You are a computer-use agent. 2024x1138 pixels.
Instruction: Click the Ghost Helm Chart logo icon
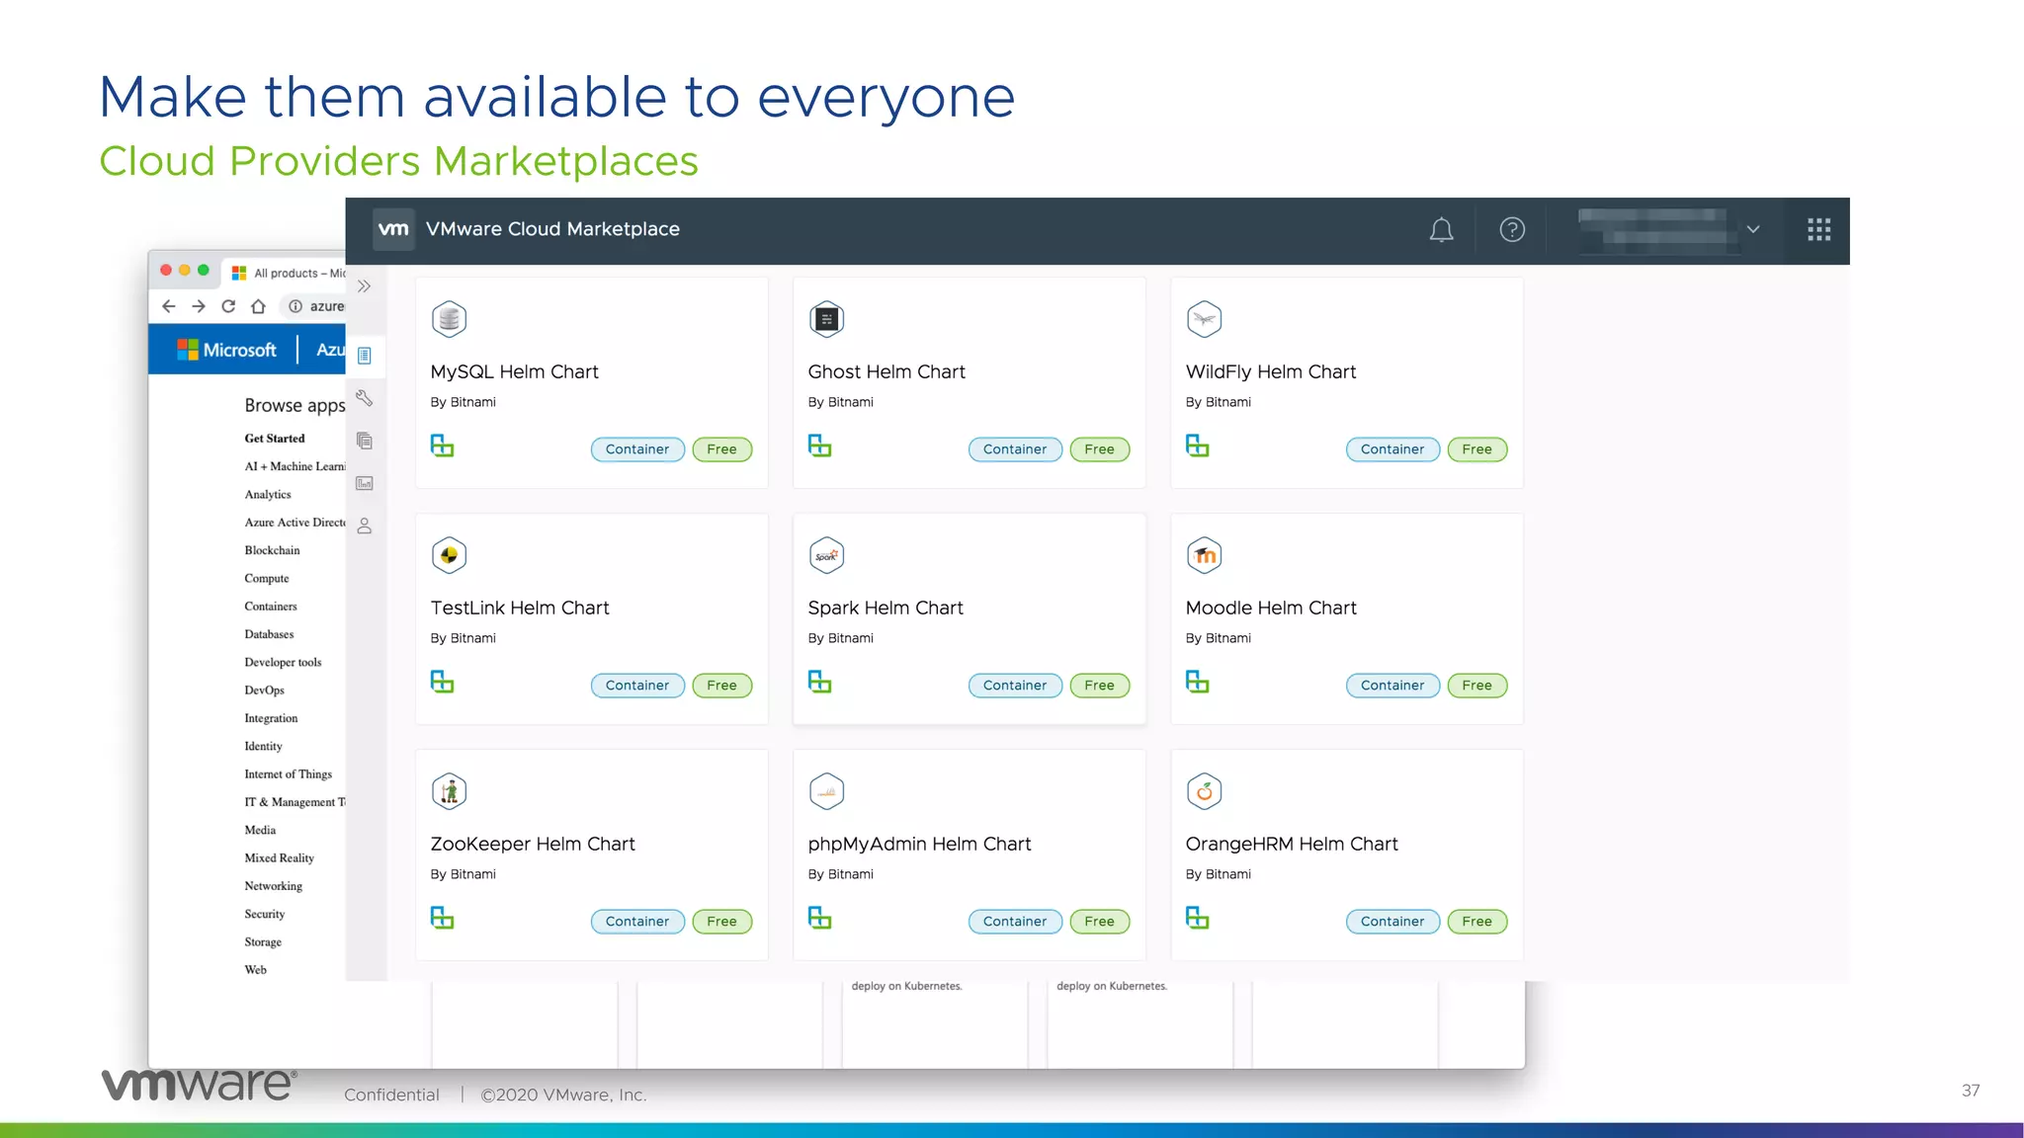826,319
